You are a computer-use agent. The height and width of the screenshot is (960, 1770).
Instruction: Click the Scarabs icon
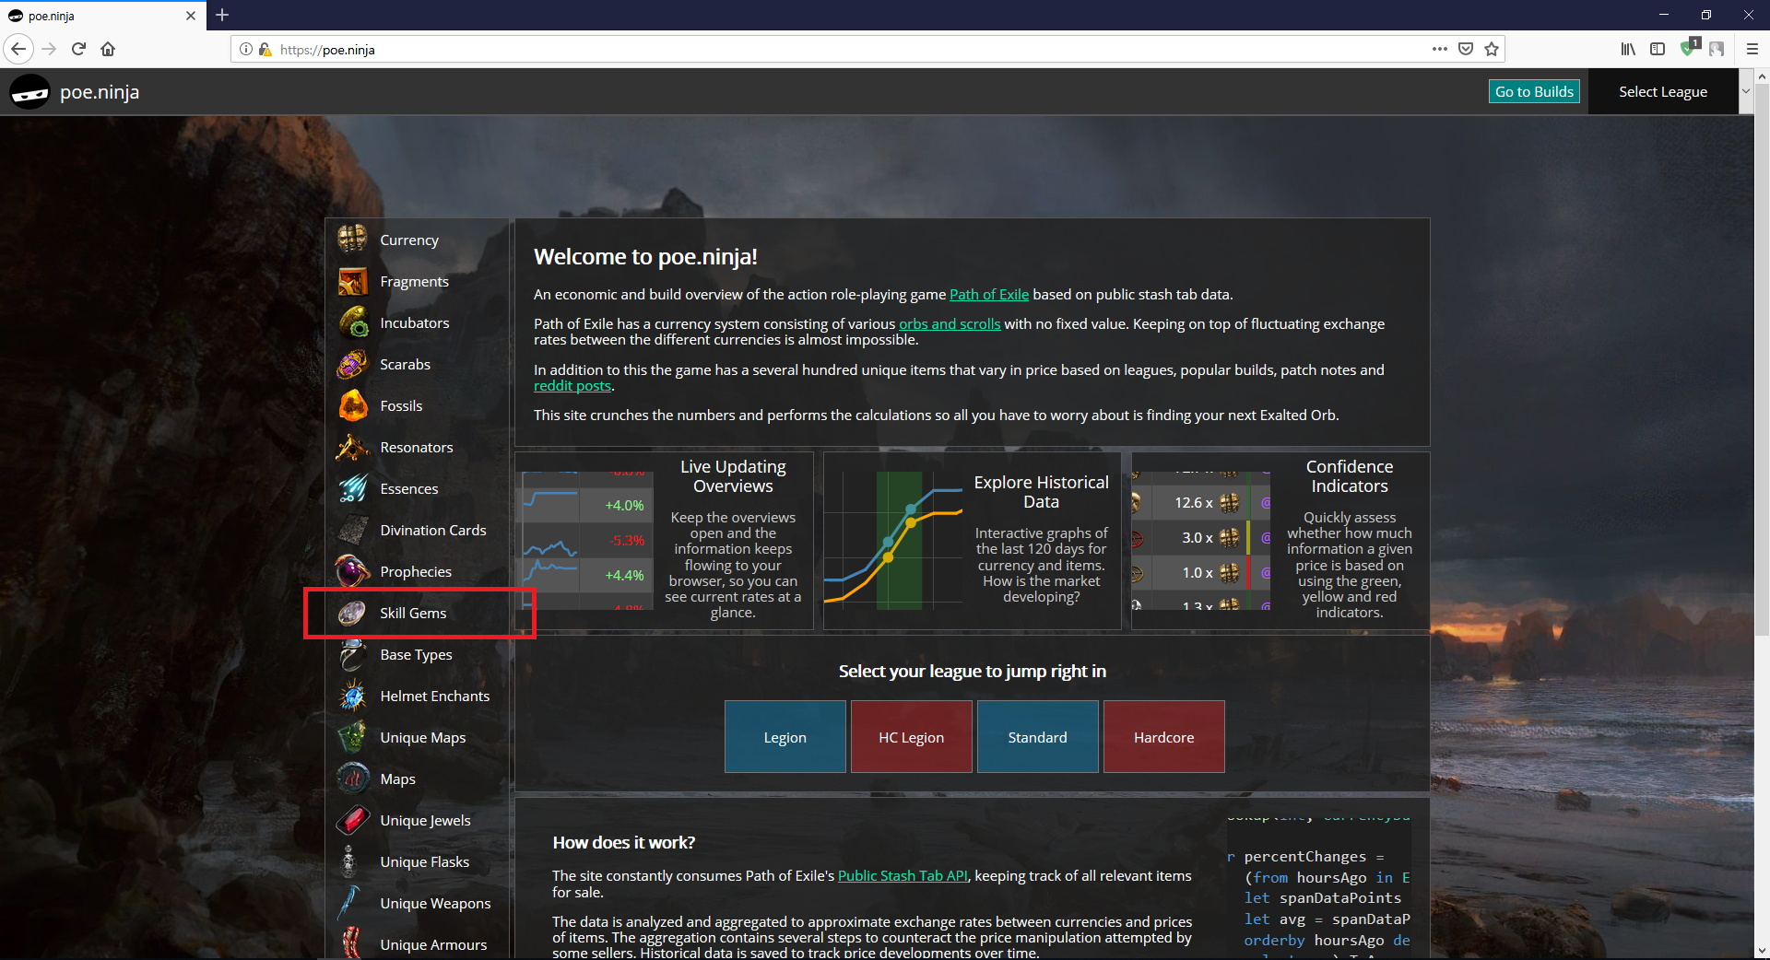coord(352,364)
